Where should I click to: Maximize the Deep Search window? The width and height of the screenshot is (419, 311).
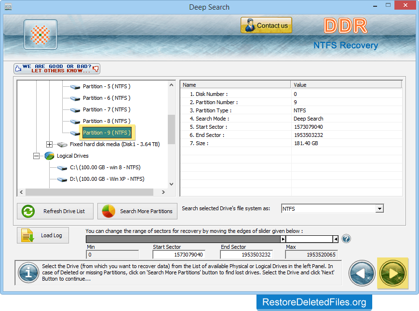click(x=388, y=5)
